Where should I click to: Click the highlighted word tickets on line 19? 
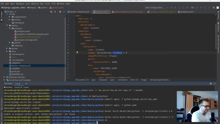(118, 53)
